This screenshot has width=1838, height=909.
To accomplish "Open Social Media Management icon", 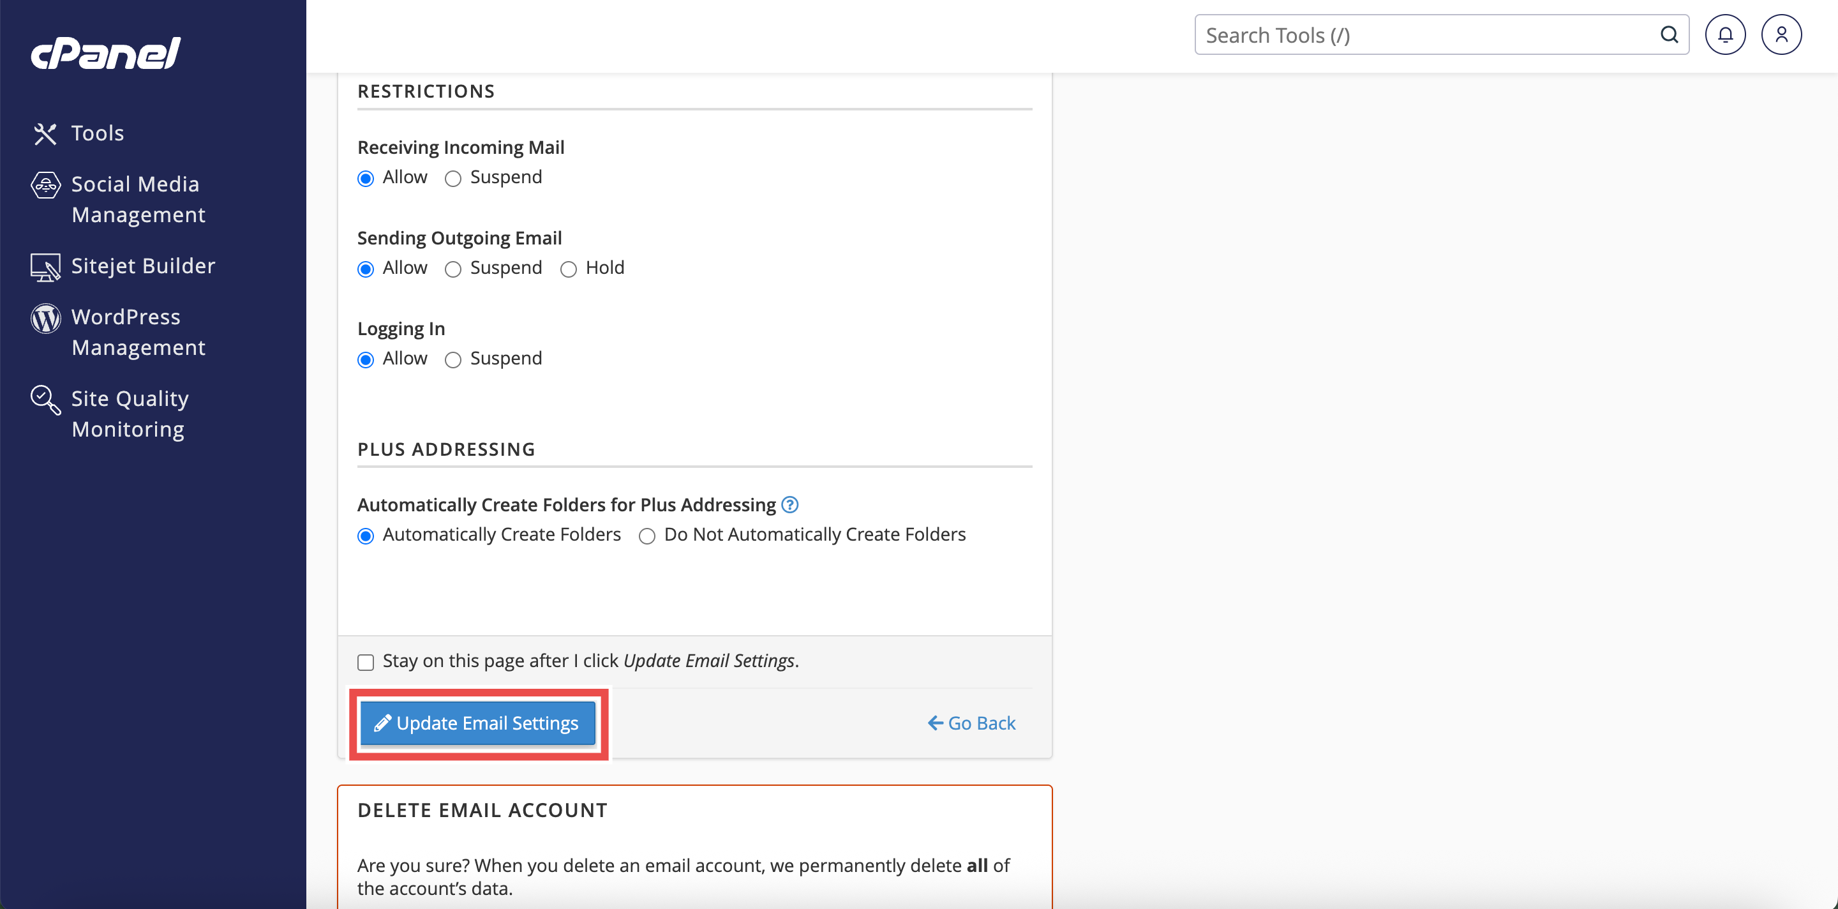I will click(x=46, y=184).
